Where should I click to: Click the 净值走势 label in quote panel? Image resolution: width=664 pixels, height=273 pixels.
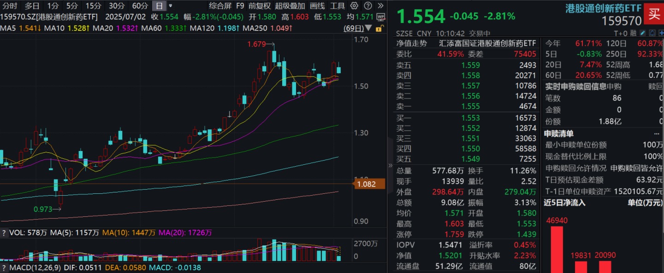(412, 43)
